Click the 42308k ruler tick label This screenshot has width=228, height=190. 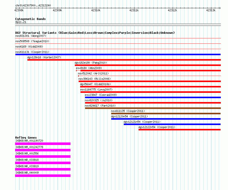coord(19,10)
